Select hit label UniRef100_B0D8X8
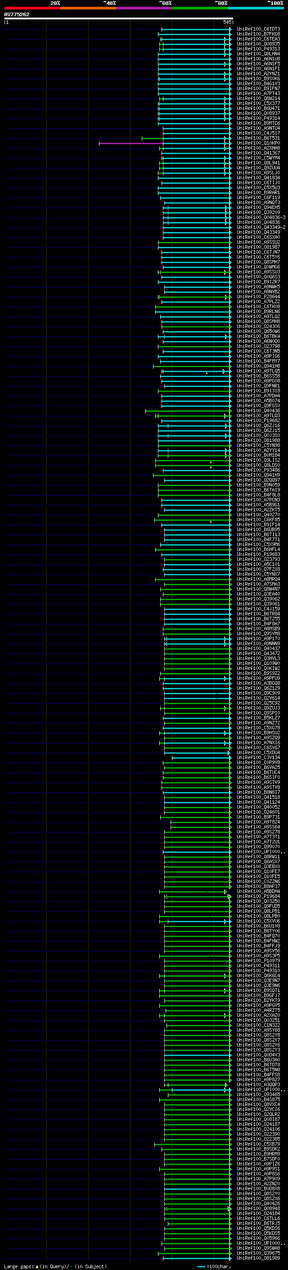Viewport: 288px width, 1270px height. point(258,1188)
